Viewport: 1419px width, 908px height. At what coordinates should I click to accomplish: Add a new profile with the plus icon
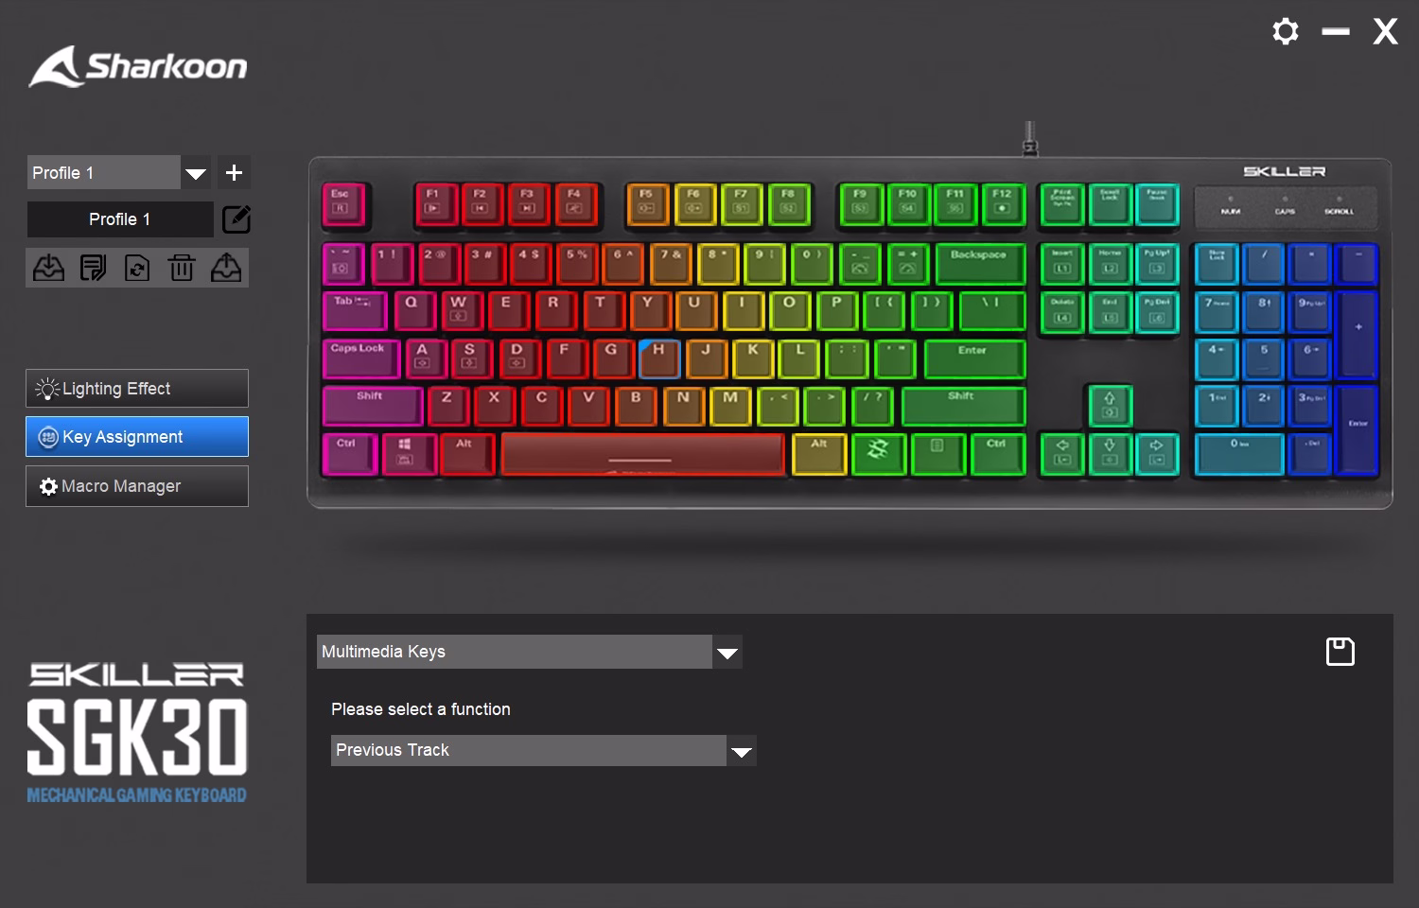234,173
